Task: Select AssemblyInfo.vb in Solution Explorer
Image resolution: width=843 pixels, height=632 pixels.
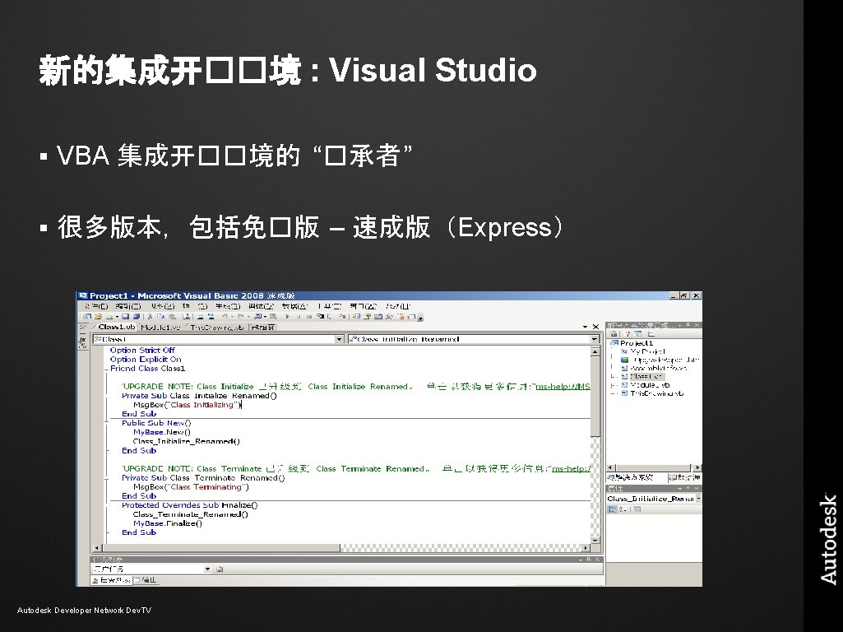Action: tap(658, 368)
